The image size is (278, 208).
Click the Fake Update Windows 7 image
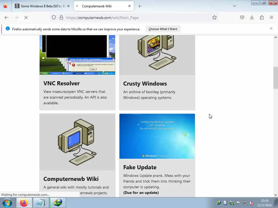[157, 136]
